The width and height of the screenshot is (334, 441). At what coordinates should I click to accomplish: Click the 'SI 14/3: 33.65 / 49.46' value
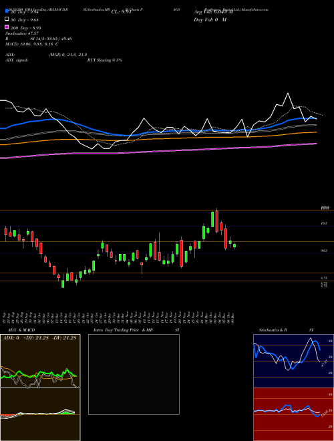point(51,39)
